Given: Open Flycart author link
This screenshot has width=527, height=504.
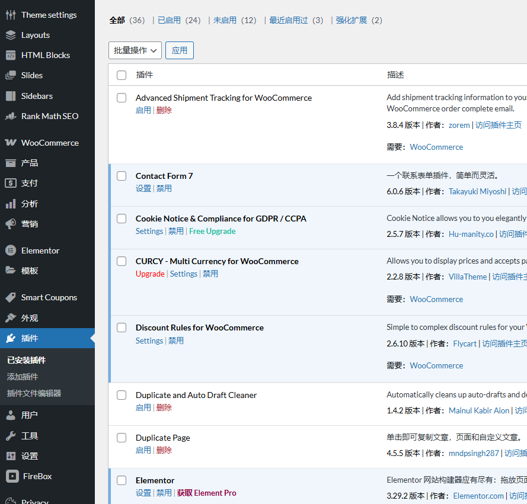Looking at the screenshot, I should pos(465,344).
